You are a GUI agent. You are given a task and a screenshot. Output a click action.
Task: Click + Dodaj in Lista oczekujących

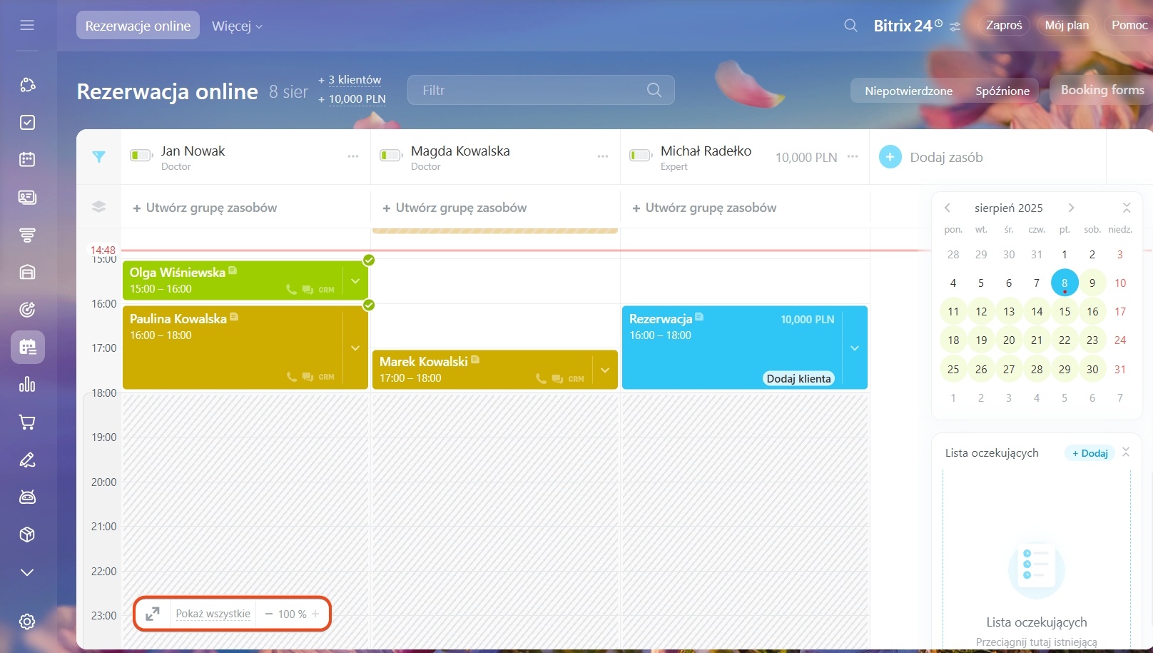(x=1090, y=453)
